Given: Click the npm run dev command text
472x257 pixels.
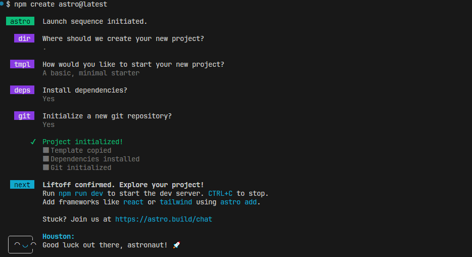Looking at the screenshot, I should pyautogui.click(x=81, y=193).
